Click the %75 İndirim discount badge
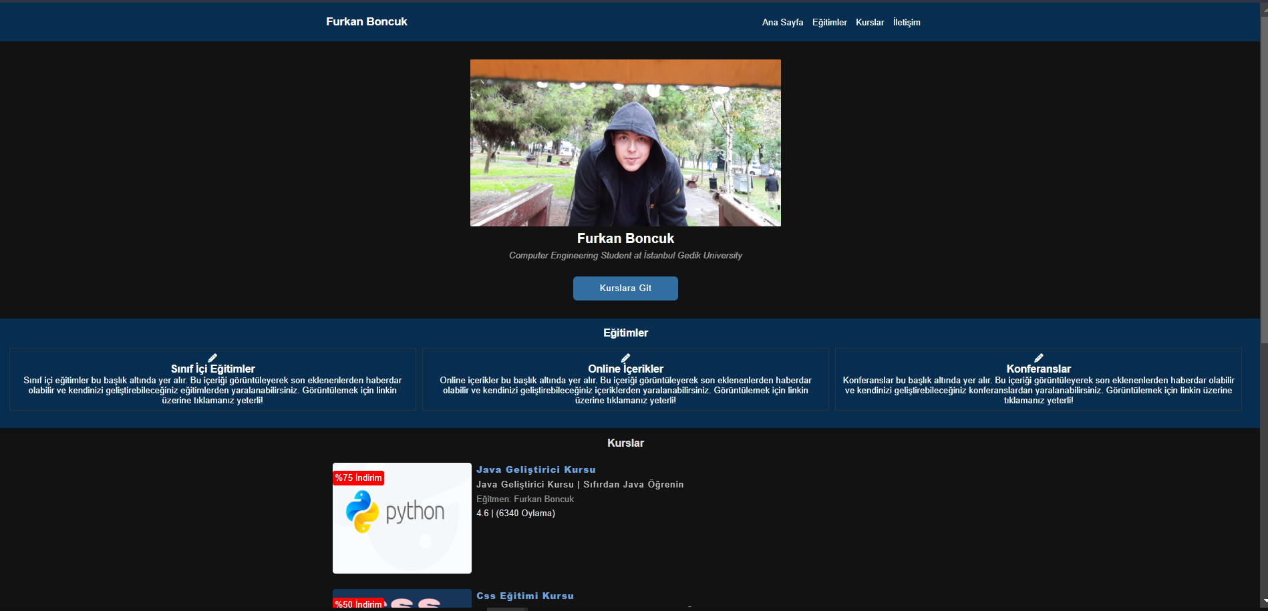Viewport: 1268px width, 611px height. [359, 478]
